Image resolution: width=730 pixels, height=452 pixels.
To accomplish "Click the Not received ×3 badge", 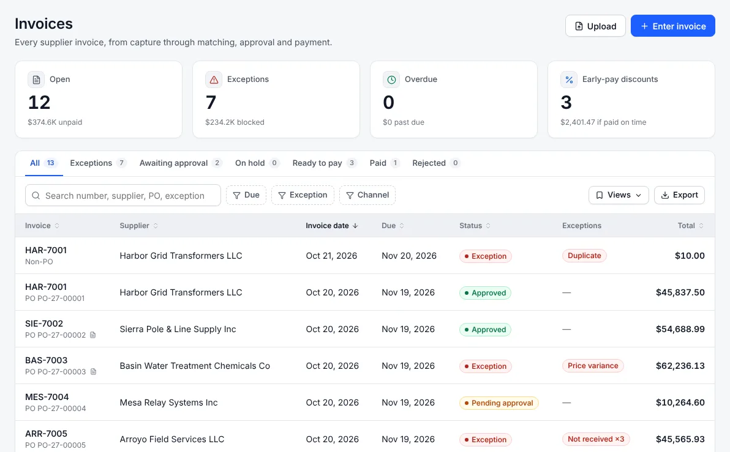I will coord(596,439).
